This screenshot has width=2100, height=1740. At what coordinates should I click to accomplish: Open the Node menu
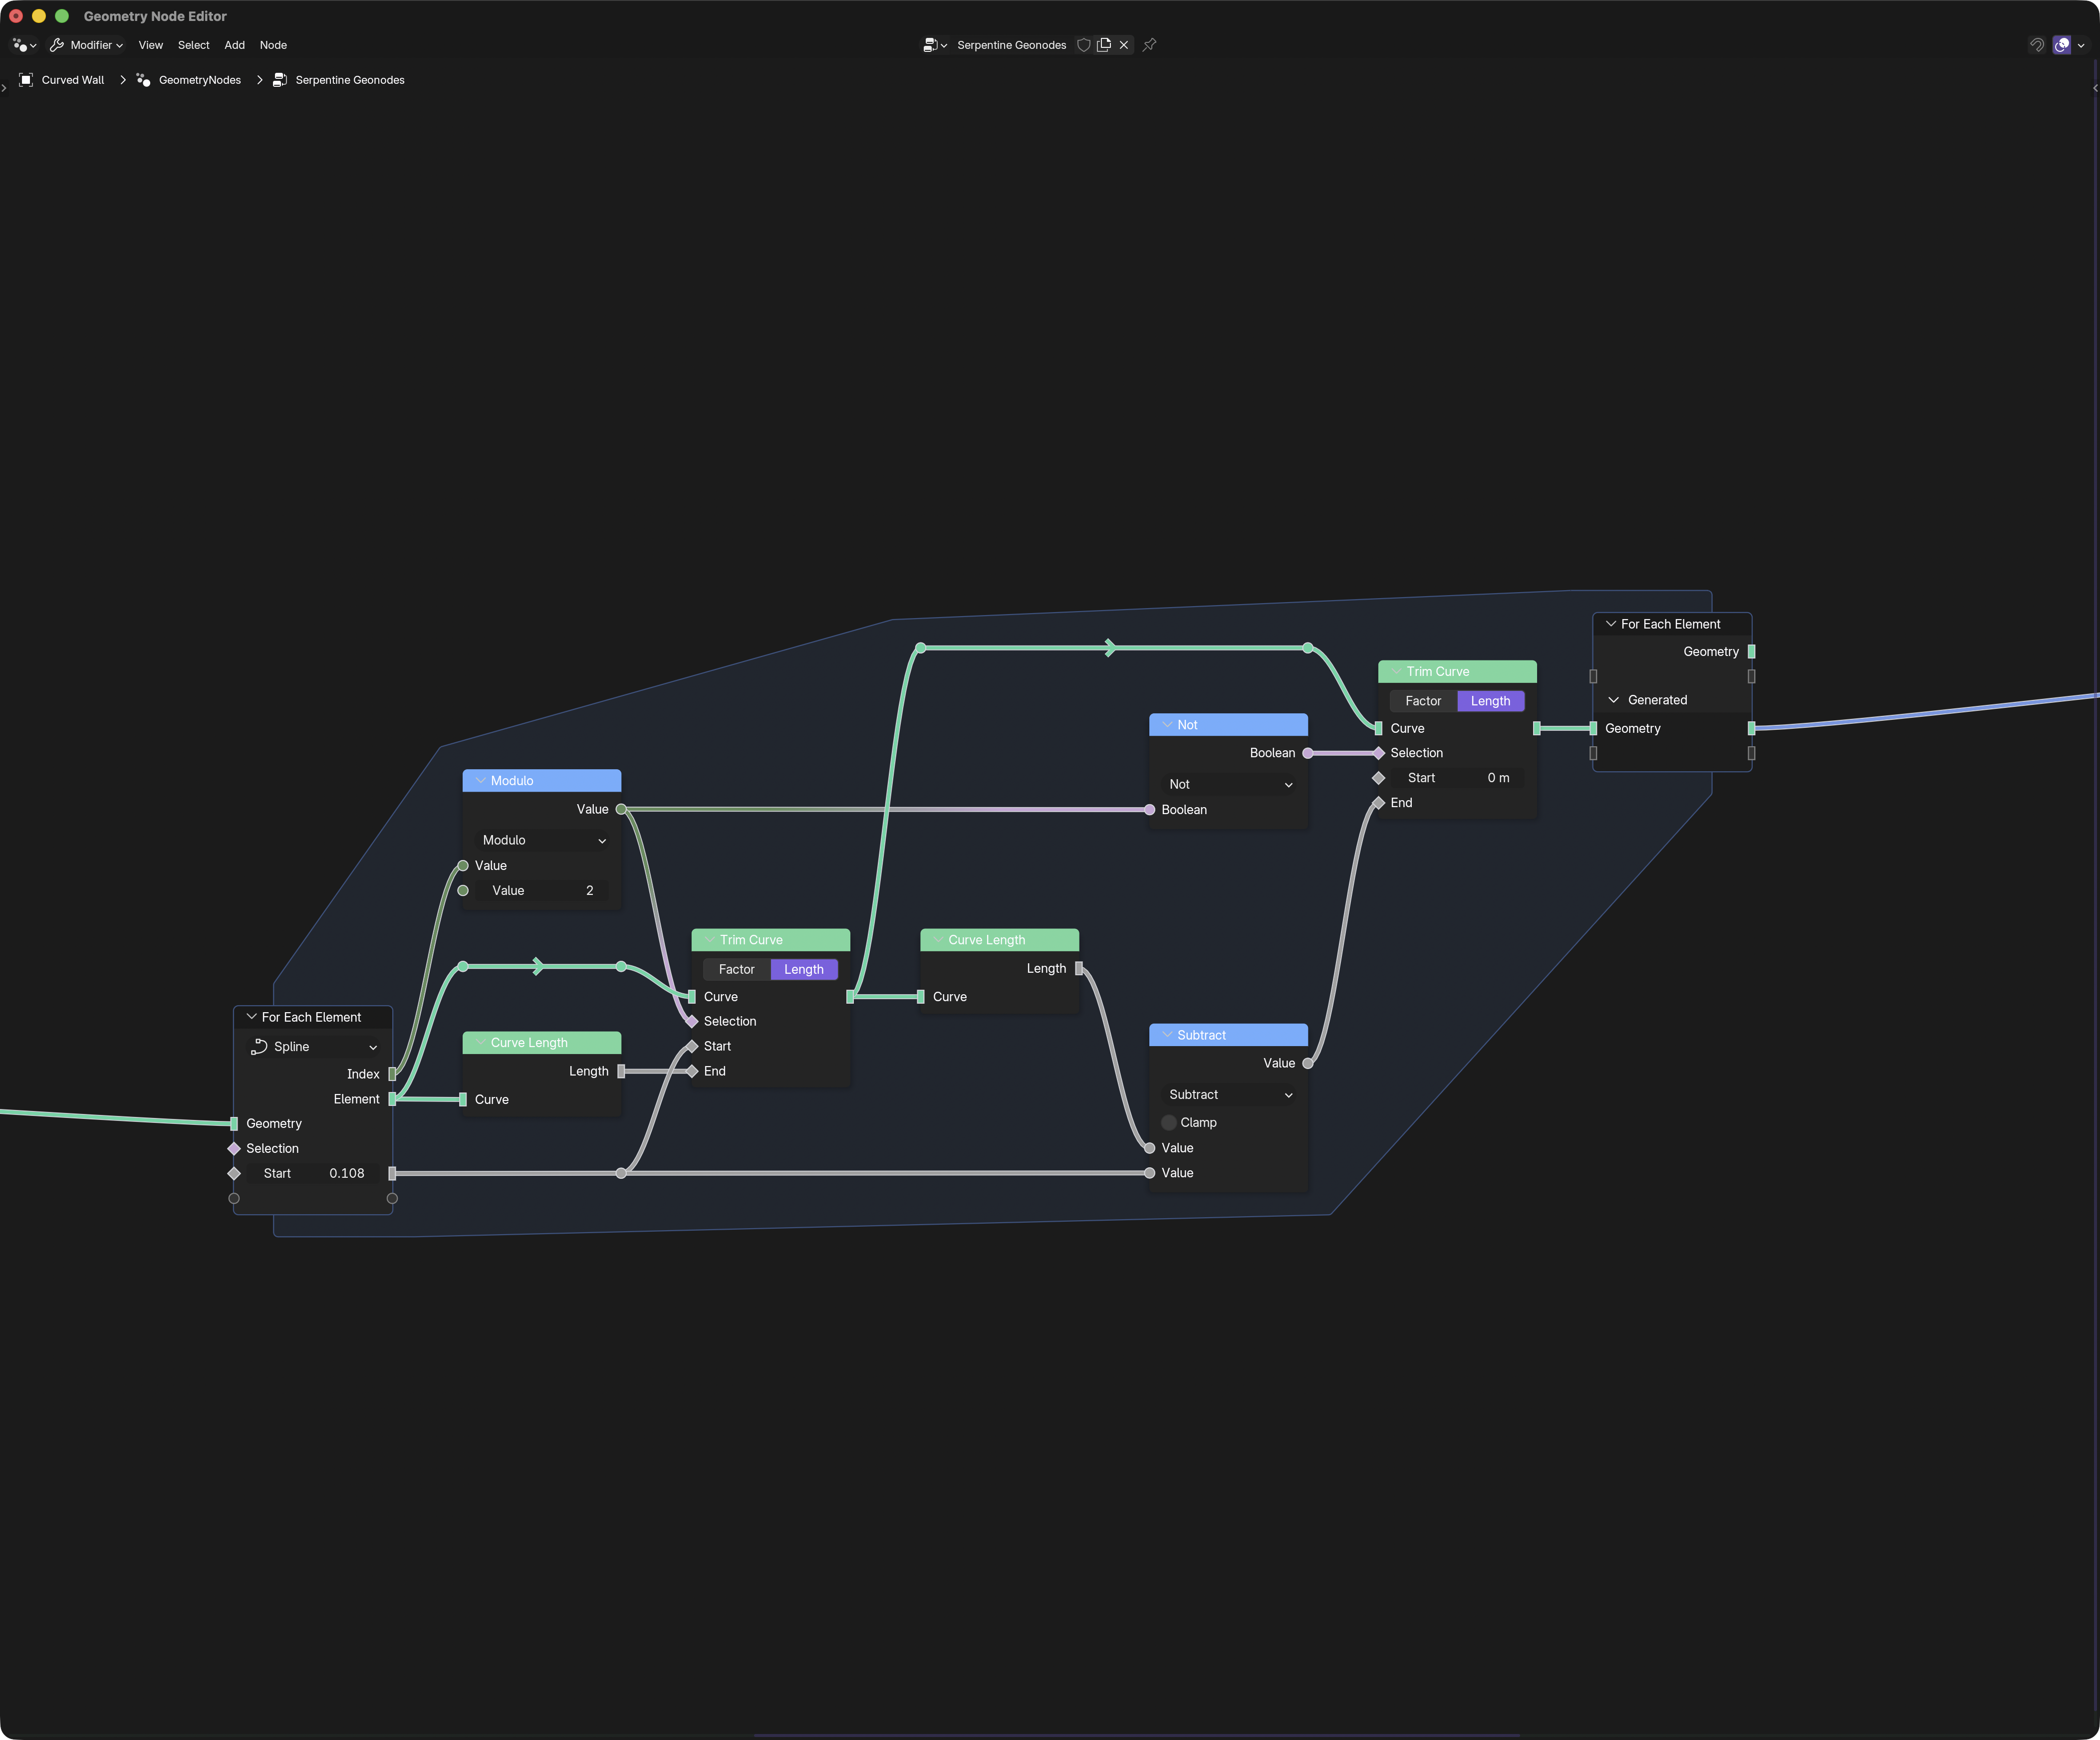[273, 45]
